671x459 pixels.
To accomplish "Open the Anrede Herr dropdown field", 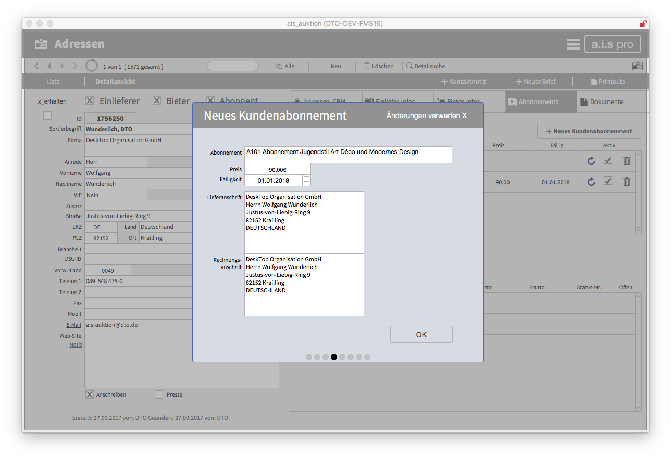I will (x=116, y=162).
